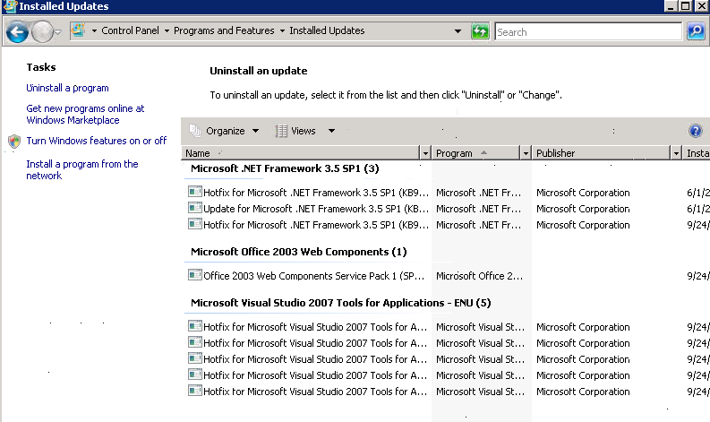Open the Uninstall a program link
Viewport: 710px width, 422px height.
[67, 88]
